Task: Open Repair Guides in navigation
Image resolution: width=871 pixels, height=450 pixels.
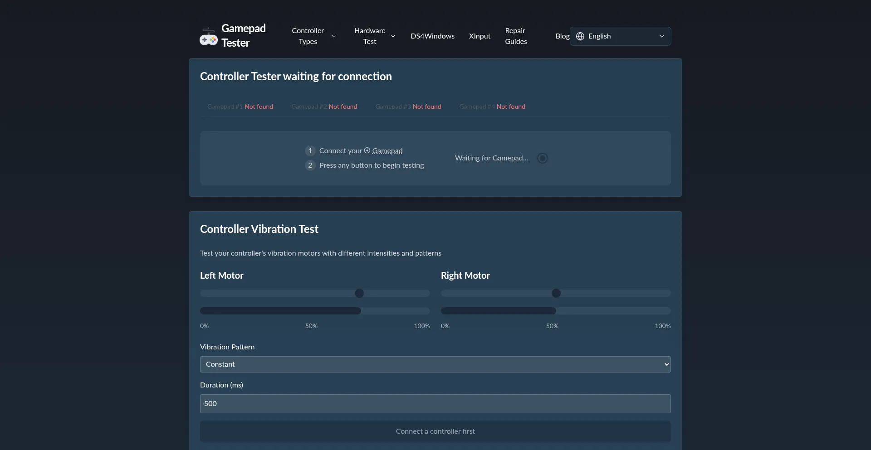Action: pos(516,36)
